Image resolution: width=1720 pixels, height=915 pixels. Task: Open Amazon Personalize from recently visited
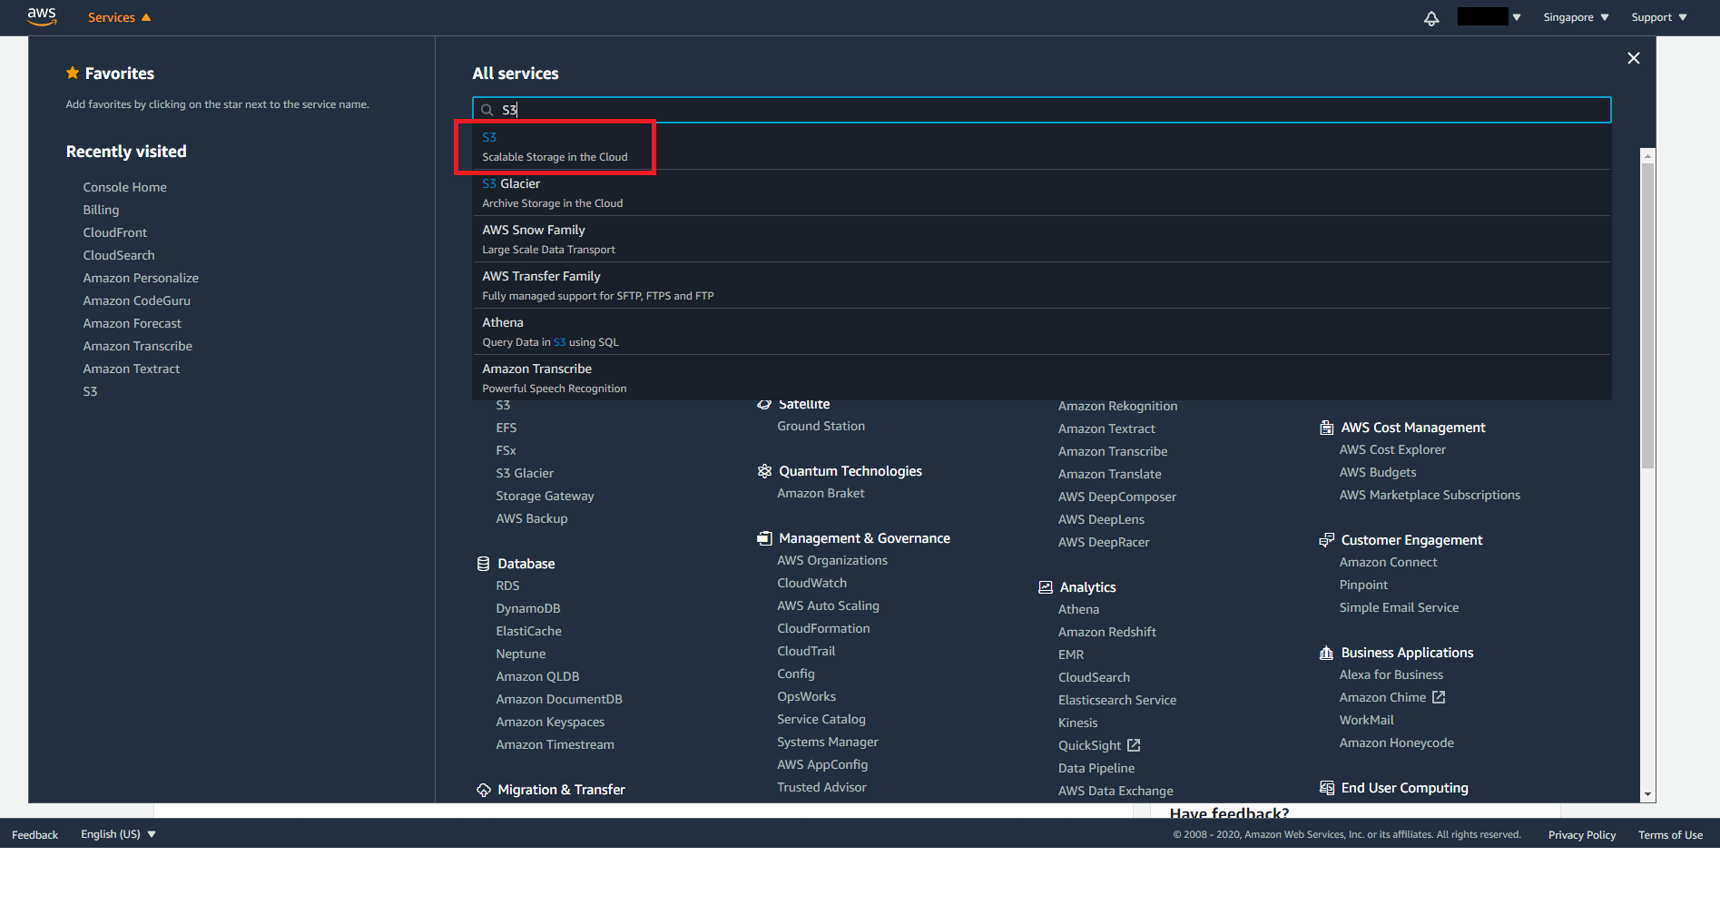(x=141, y=278)
